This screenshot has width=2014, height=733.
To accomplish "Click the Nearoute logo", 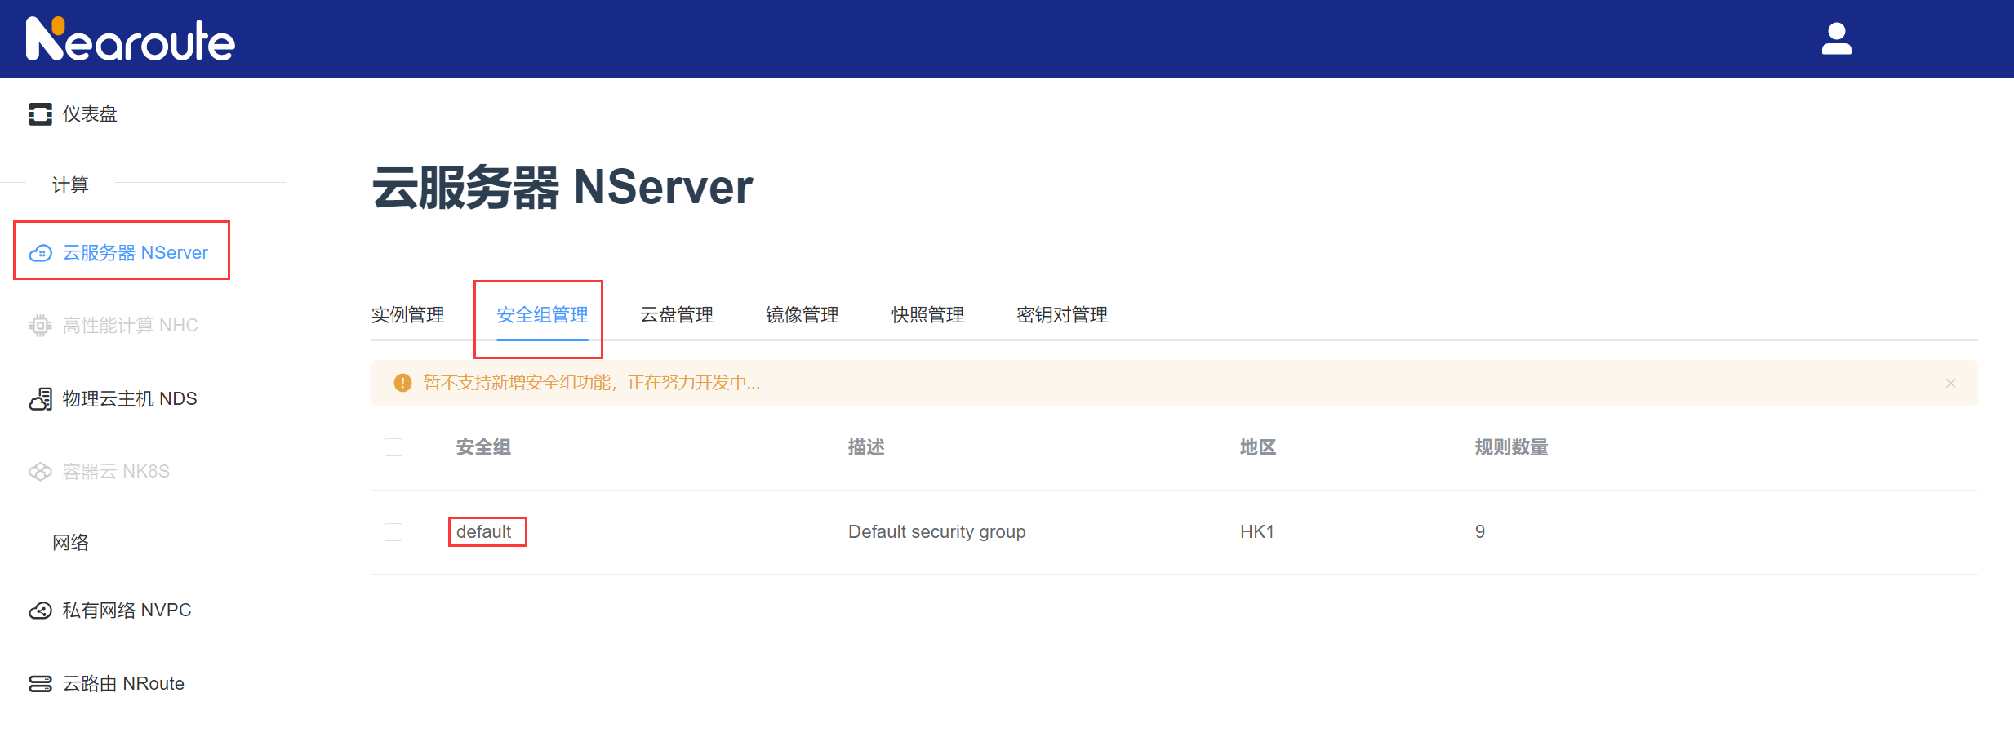I will [x=131, y=39].
